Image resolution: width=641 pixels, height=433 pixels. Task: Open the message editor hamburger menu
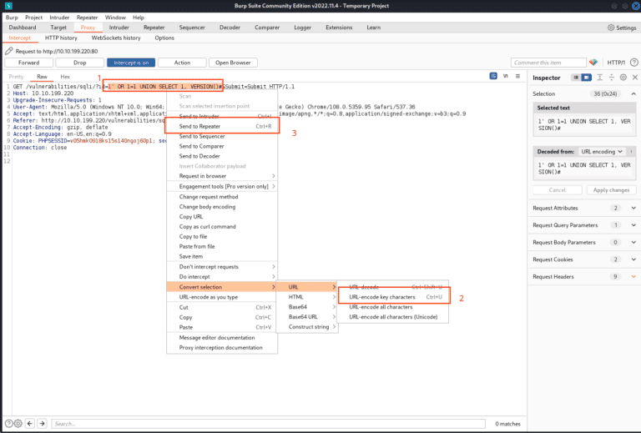click(x=517, y=76)
